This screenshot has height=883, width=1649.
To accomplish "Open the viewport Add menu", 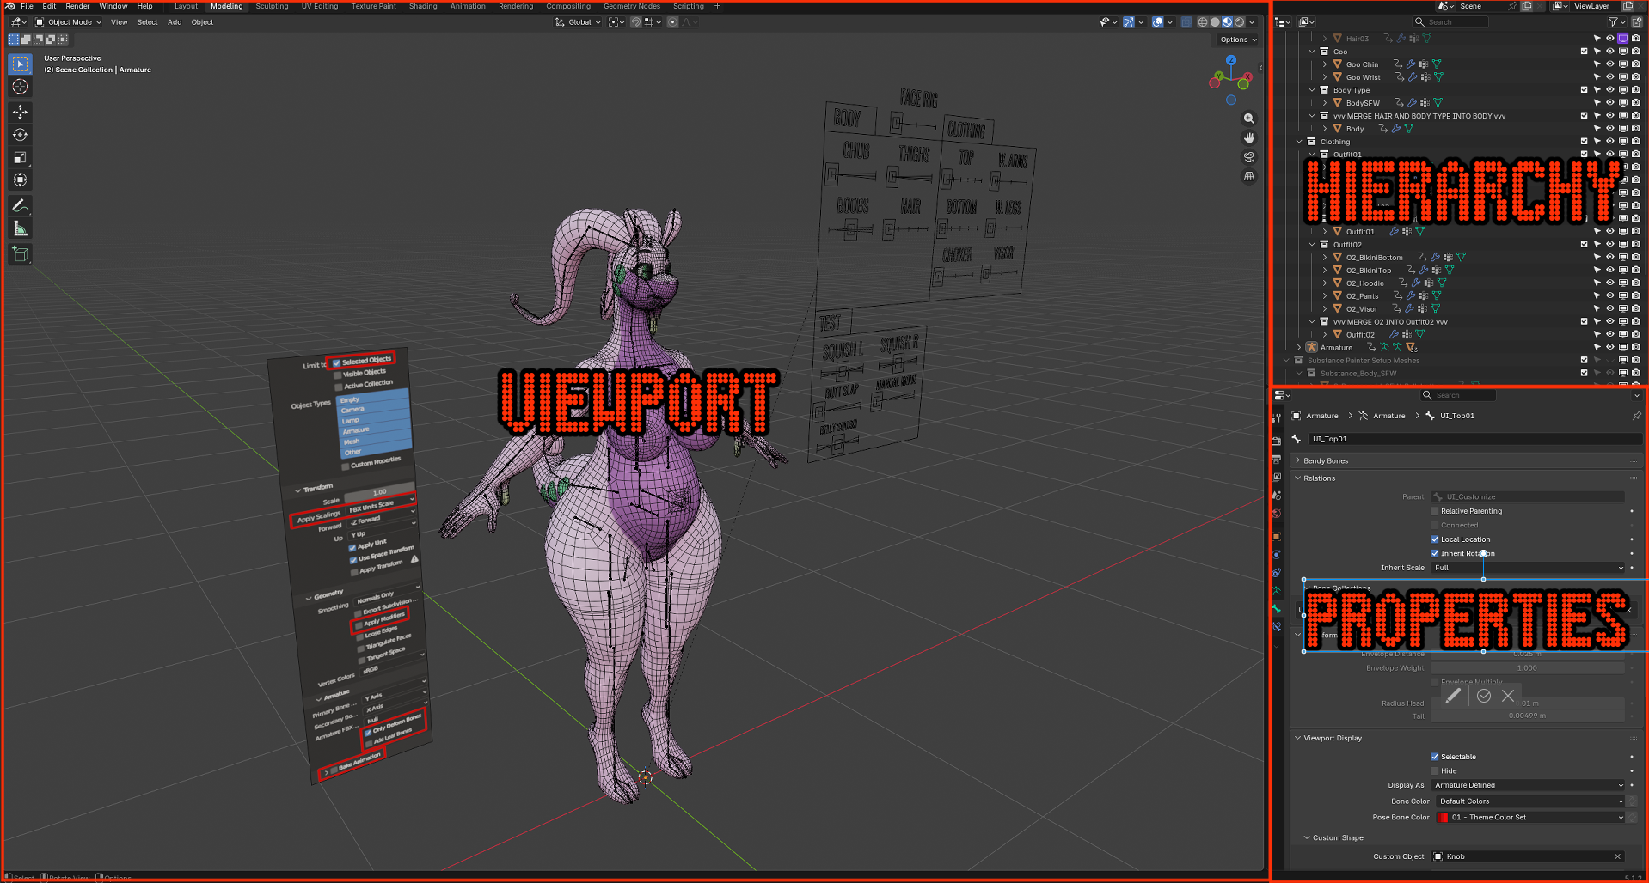I will click(175, 22).
